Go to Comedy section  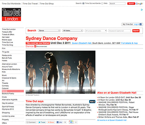coord(5,86)
